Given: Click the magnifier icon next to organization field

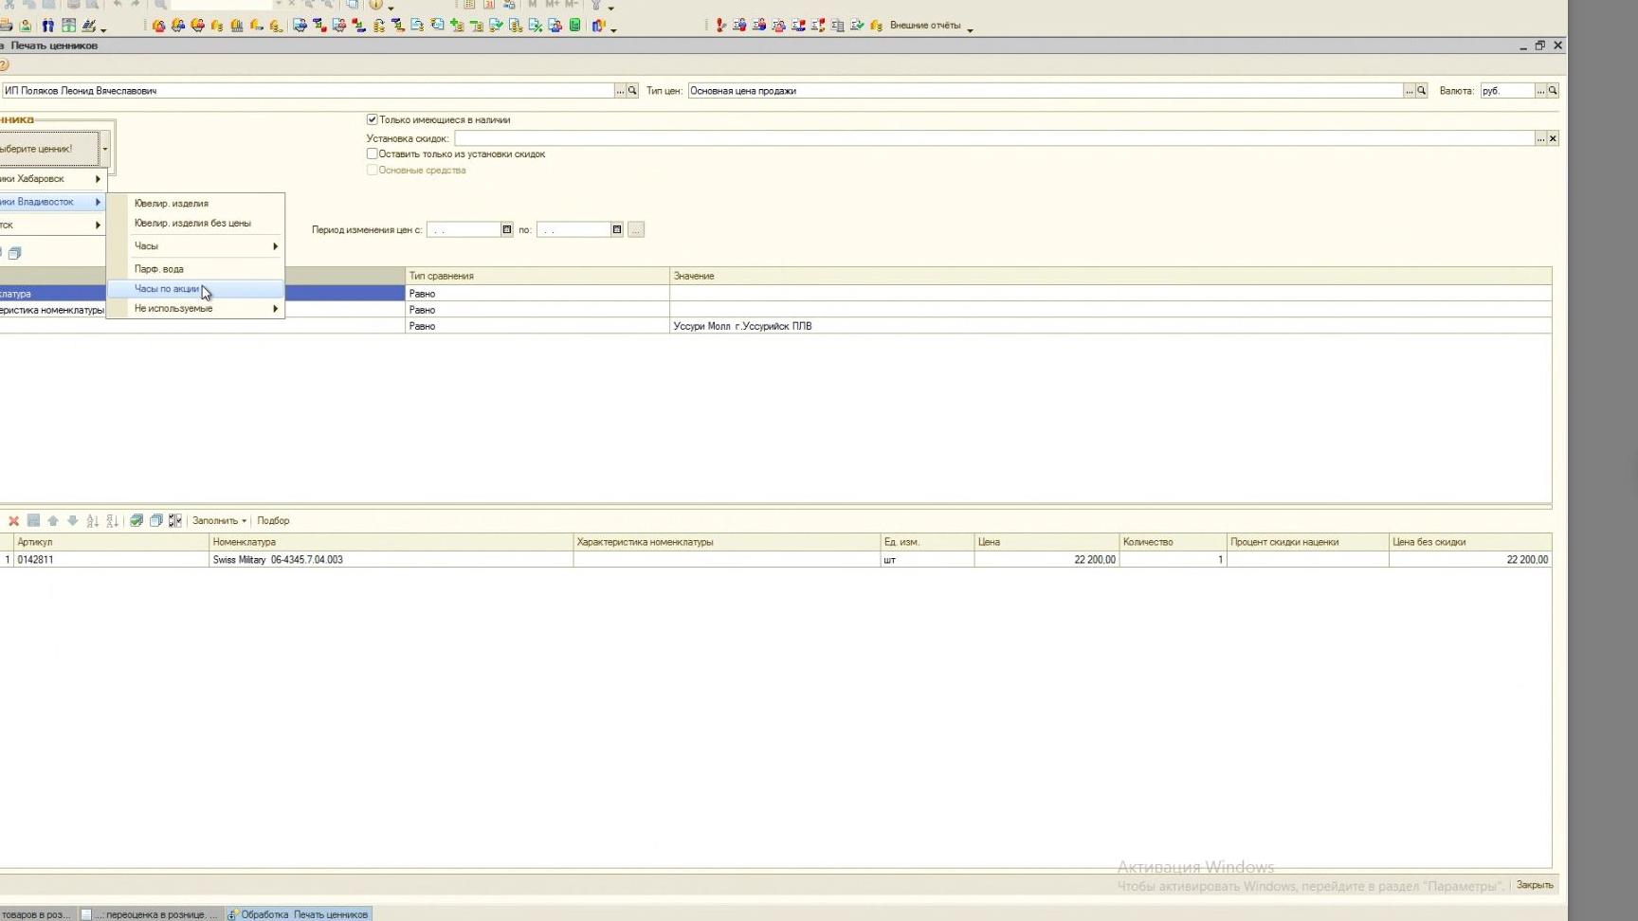Looking at the screenshot, I should (632, 91).
